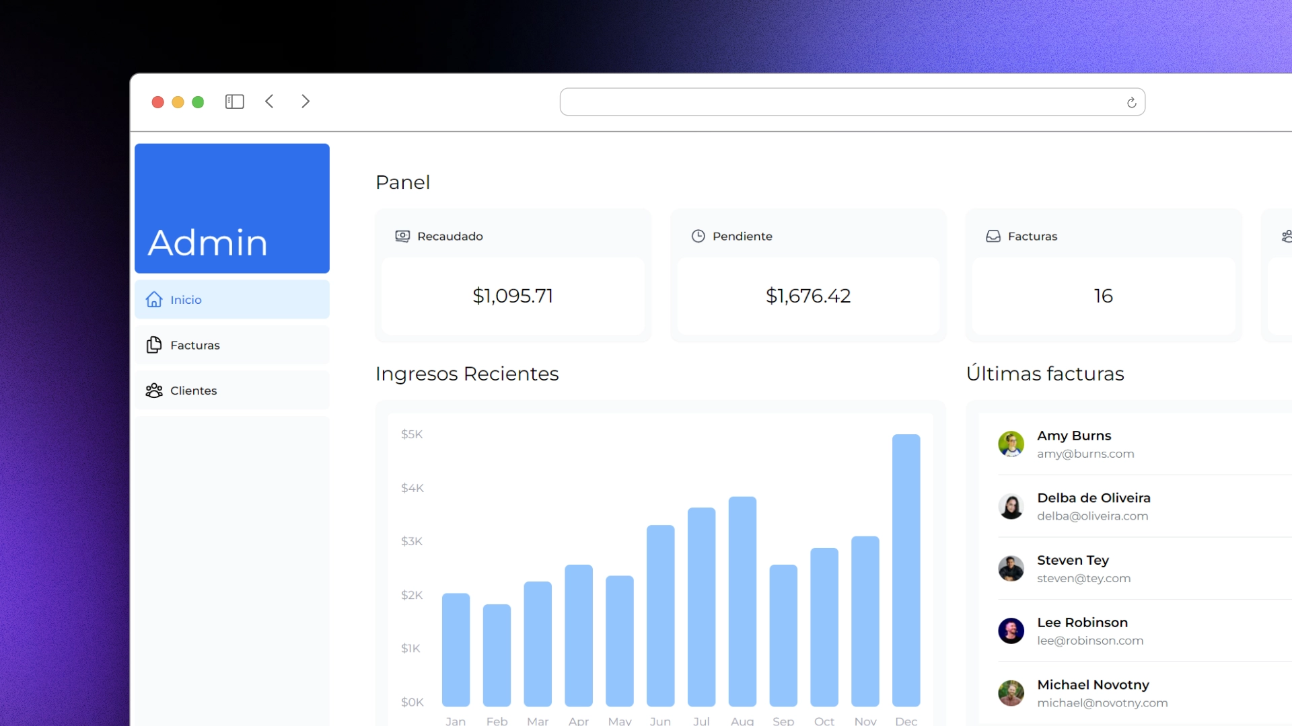Click the Inicio home icon
The height and width of the screenshot is (726, 1292).
(154, 299)
